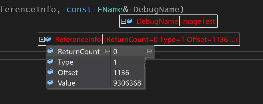Click the field icon next to ReturnCount
The image size is (263, 104).
pyautogui.click(x=50, y=51)
